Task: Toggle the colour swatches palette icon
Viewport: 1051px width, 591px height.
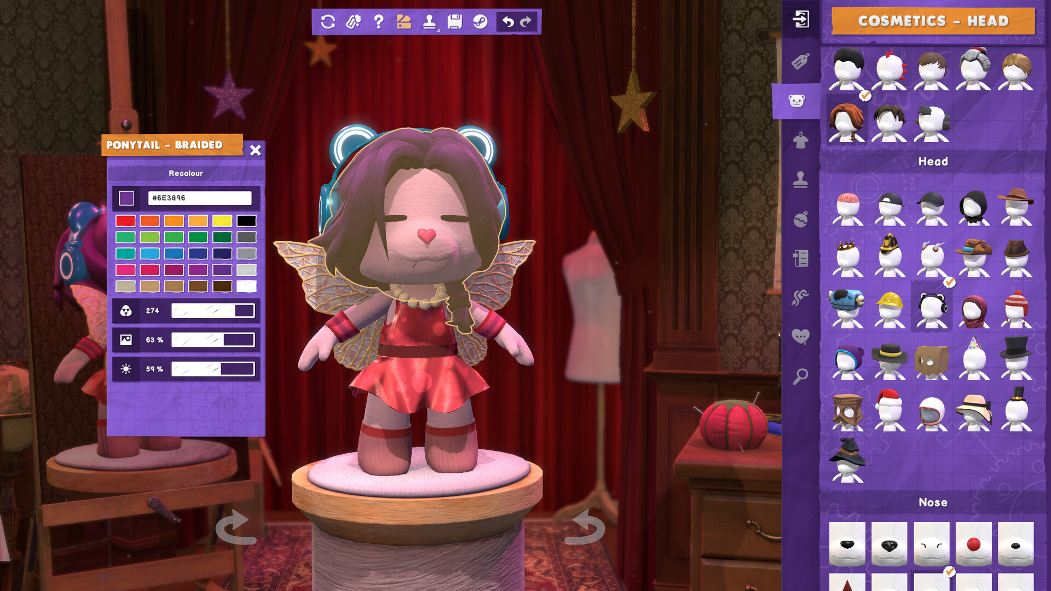Action: pos(403,22)
